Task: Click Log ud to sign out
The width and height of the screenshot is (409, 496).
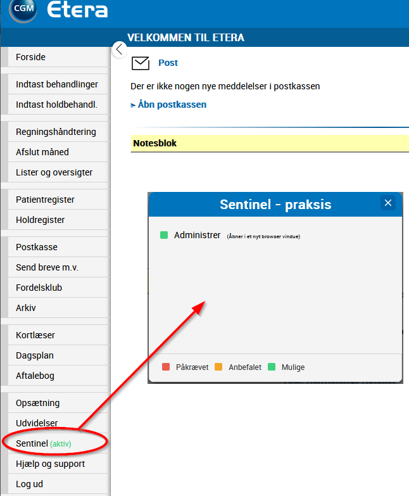Action: tap(30, 484)
